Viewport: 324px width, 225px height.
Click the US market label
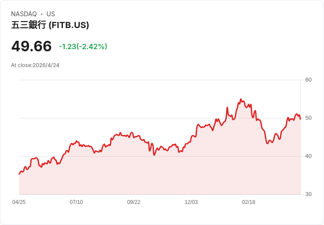point(51,14)
